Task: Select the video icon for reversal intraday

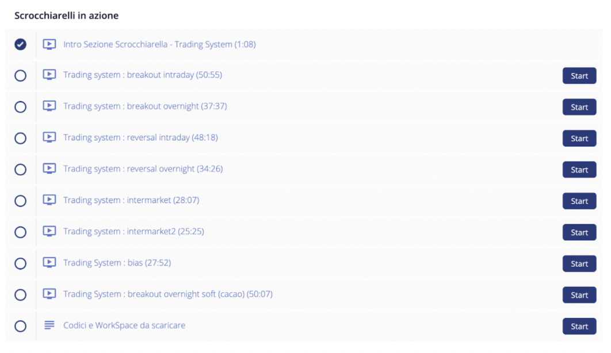Action: 49,137
